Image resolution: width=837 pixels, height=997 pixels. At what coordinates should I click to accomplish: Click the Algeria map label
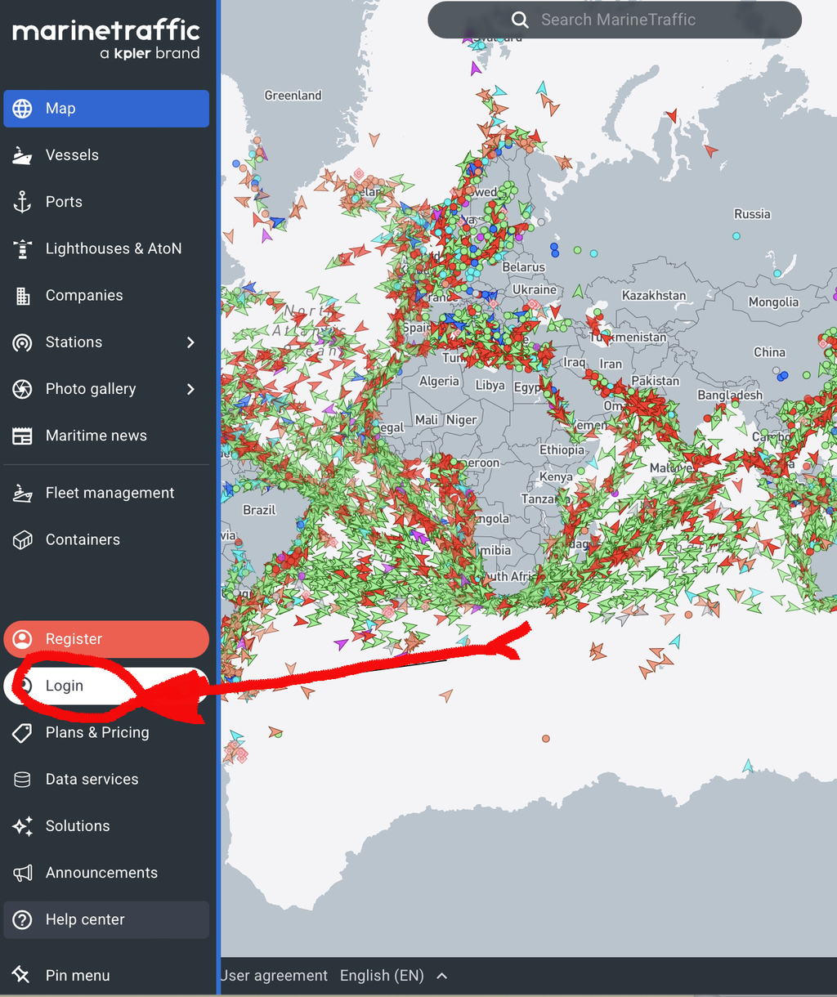(x=439, y=382)
